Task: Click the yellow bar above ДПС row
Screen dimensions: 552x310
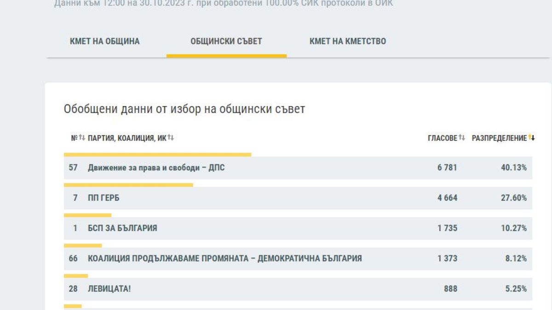Action: (x=157, y=155)
